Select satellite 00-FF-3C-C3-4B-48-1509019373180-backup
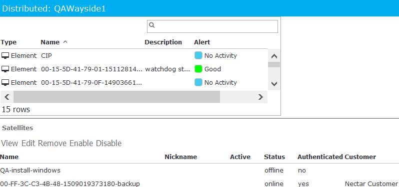Screen dimensions: 399x187 tap(70, 184)
